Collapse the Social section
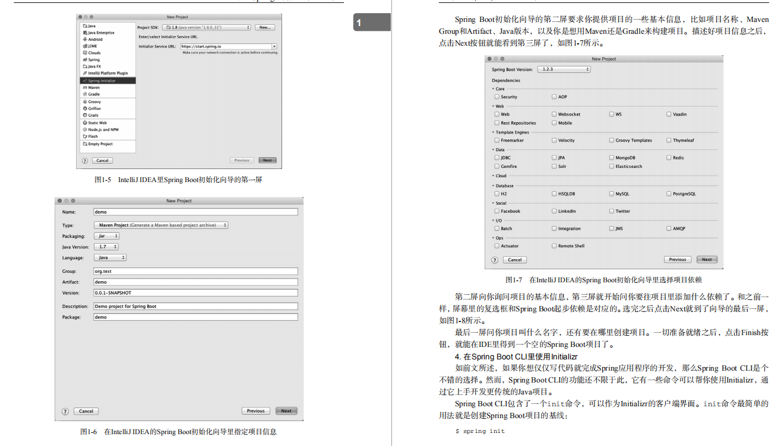 [493, 203]
